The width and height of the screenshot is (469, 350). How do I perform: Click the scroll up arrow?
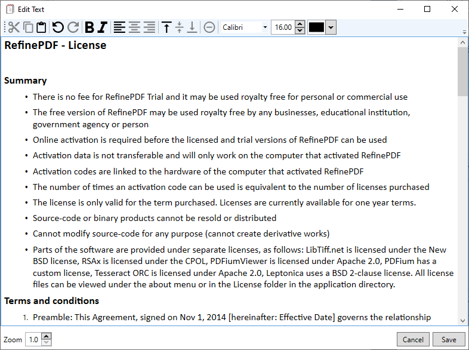click(x=462, y=42)
